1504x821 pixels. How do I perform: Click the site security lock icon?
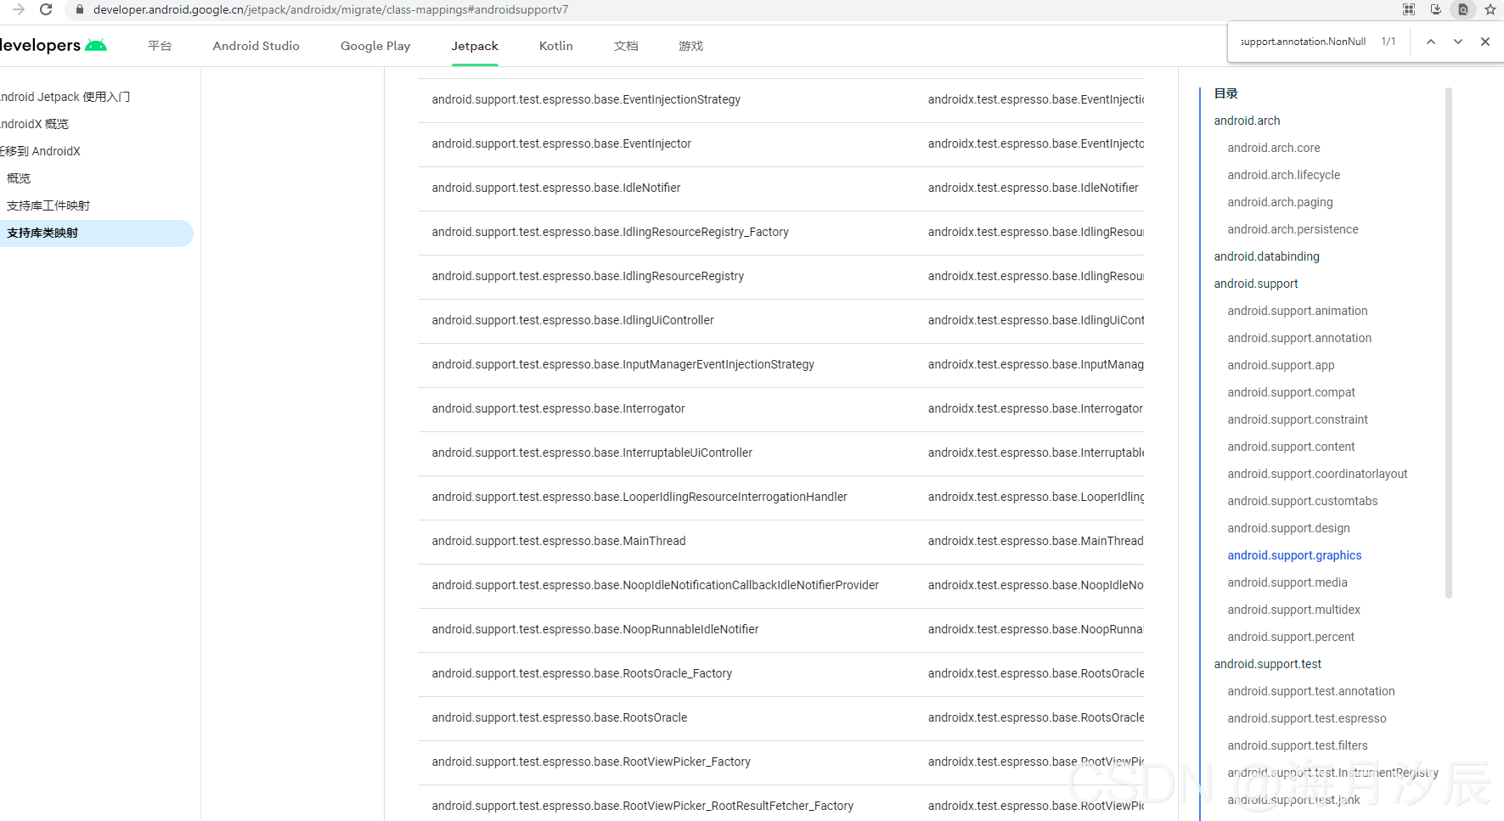point(79,10)
